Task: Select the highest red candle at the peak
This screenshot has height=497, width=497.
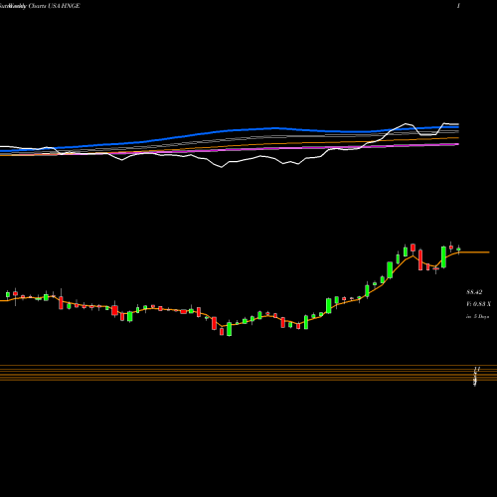Action: [x=413, y=248]
